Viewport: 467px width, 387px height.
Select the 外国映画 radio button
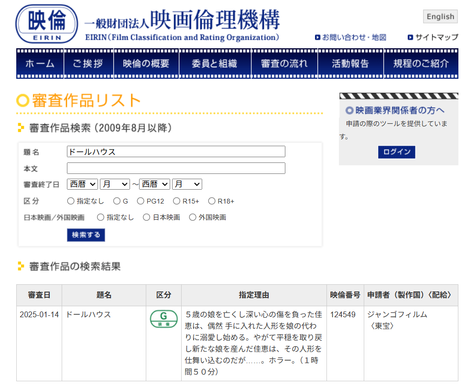pyautogui.click(x=193, y=217)
